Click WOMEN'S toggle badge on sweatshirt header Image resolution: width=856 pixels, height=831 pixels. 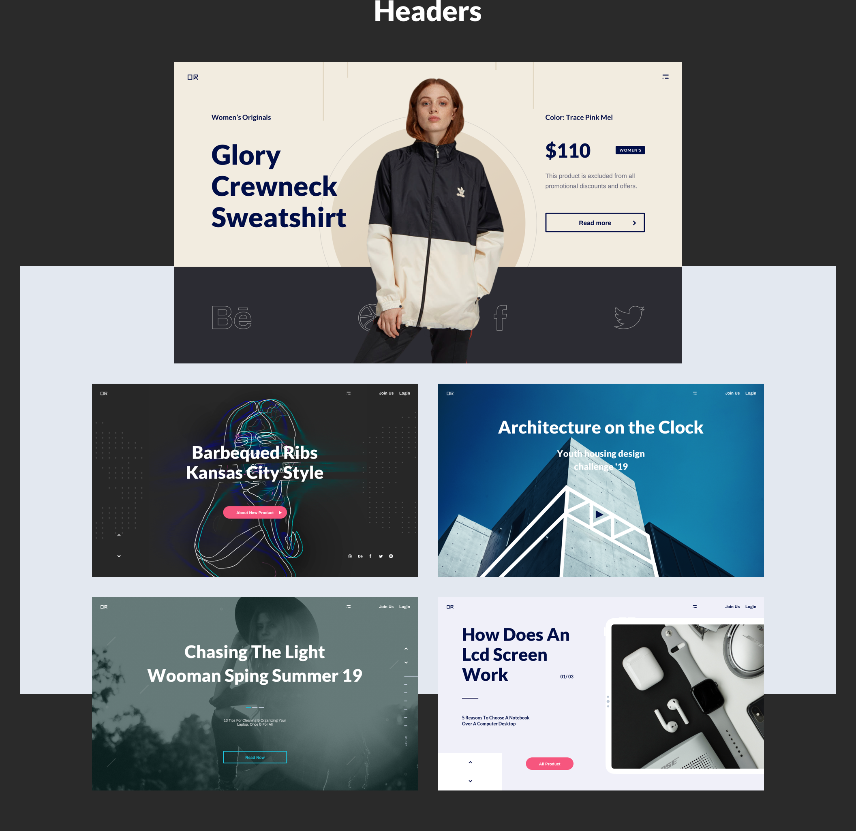(x=630, y=150)
